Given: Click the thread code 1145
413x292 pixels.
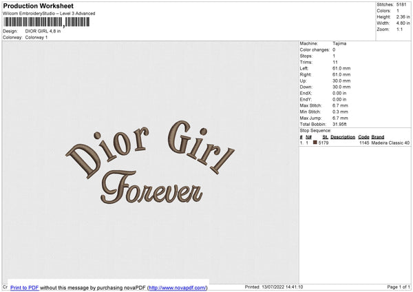Looking at the screenshot, I should 364,143.
